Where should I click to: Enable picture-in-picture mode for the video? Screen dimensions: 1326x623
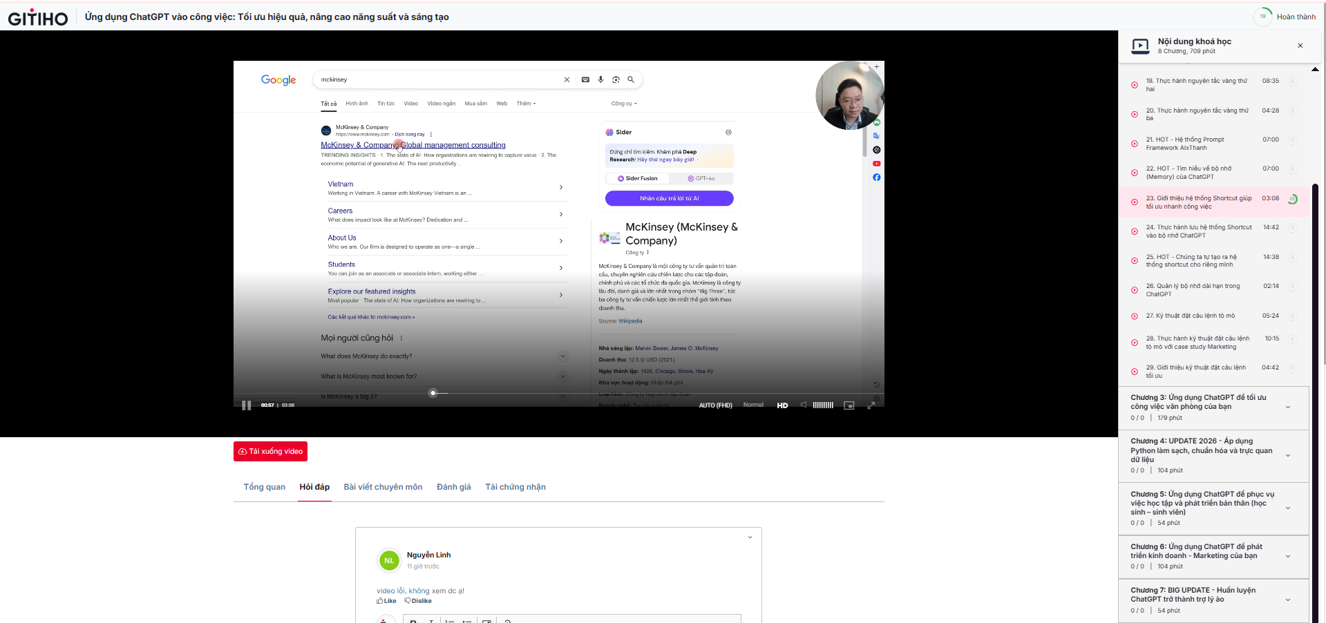849,405
